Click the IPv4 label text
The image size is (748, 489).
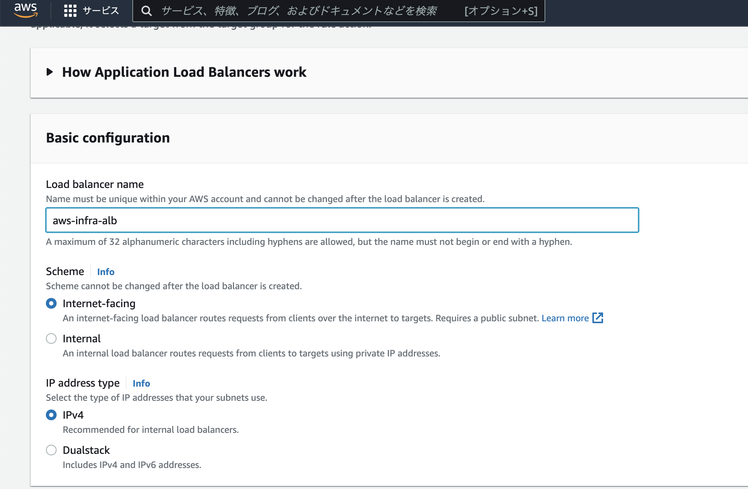click(73, 415)
